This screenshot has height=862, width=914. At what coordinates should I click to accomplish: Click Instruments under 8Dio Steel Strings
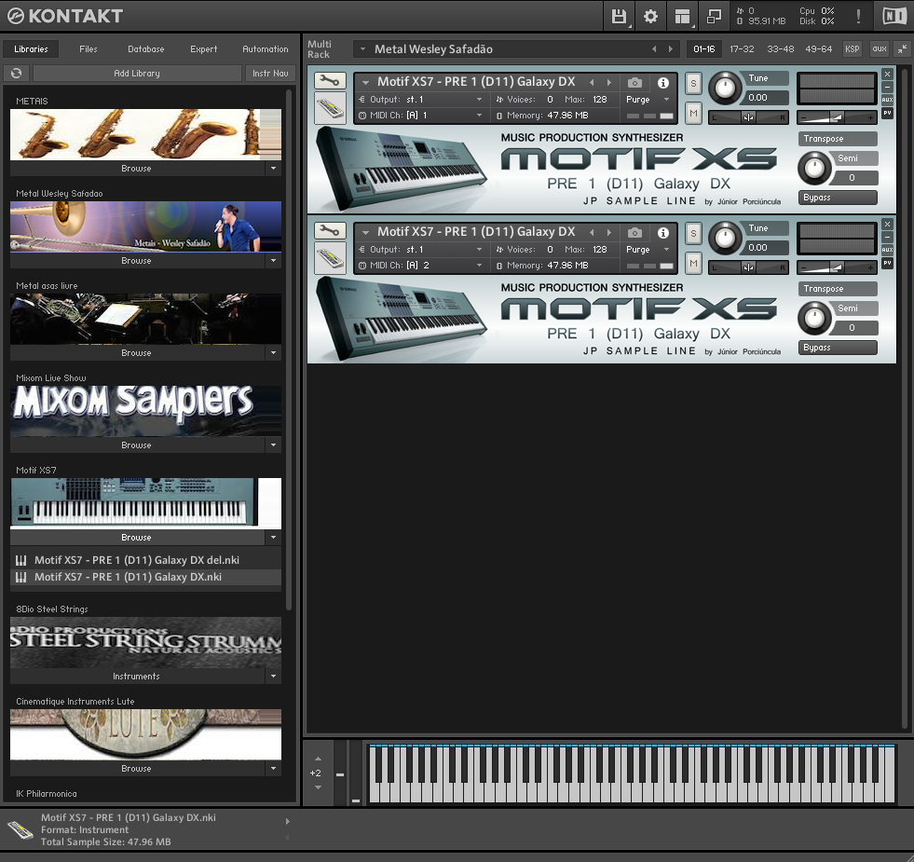(137, 677)
